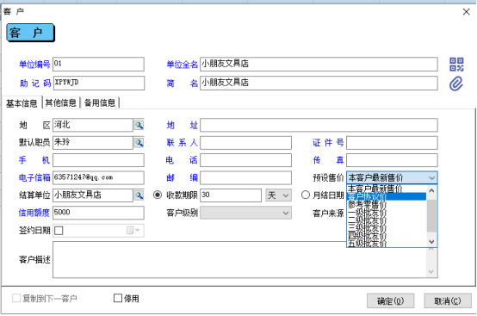Click the 结算单位 field
This screenshot has height=316, width=477.
93,195
